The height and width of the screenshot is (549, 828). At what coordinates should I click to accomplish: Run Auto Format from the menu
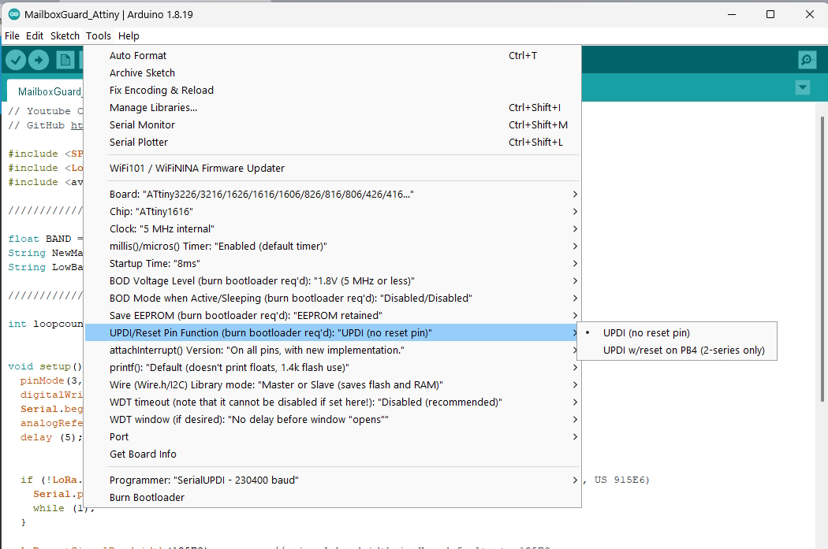coord(138,55)
